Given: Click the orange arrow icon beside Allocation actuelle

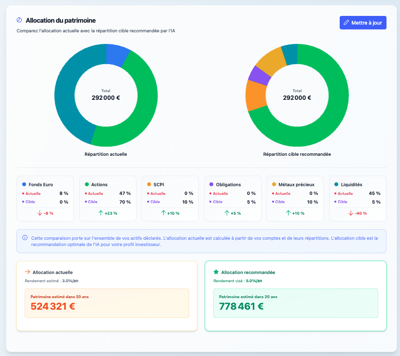Looking at the screenshot, I should click(28, 272).
